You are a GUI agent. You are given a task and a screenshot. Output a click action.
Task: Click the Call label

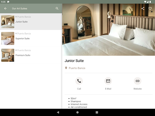[x=79, y=89]
